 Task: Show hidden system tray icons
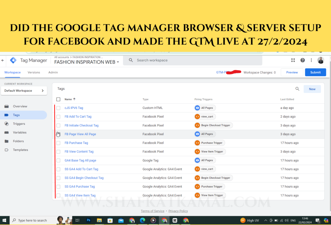(266, 220)
